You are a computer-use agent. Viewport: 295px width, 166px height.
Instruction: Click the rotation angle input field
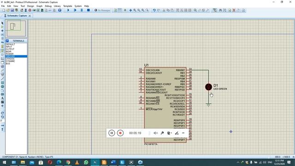coord(2,121)
